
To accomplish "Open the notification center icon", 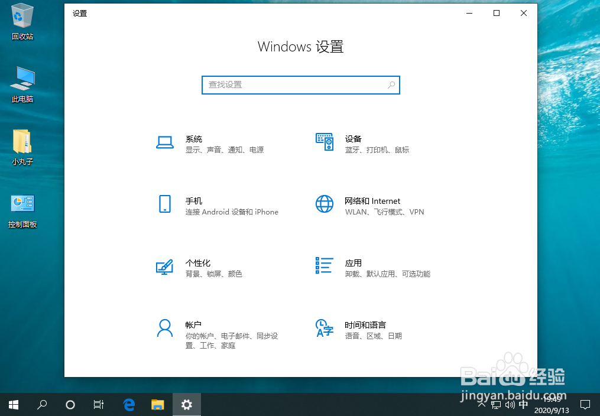I will point(585,405).
